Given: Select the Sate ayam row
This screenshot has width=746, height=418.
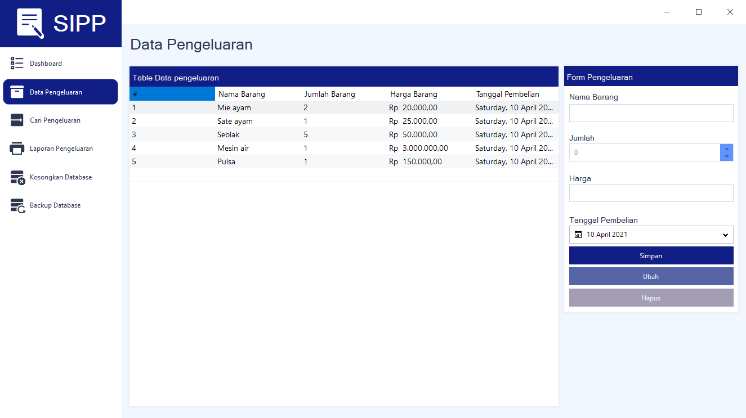Looking at the screenshot, I should tap(344, 121).
